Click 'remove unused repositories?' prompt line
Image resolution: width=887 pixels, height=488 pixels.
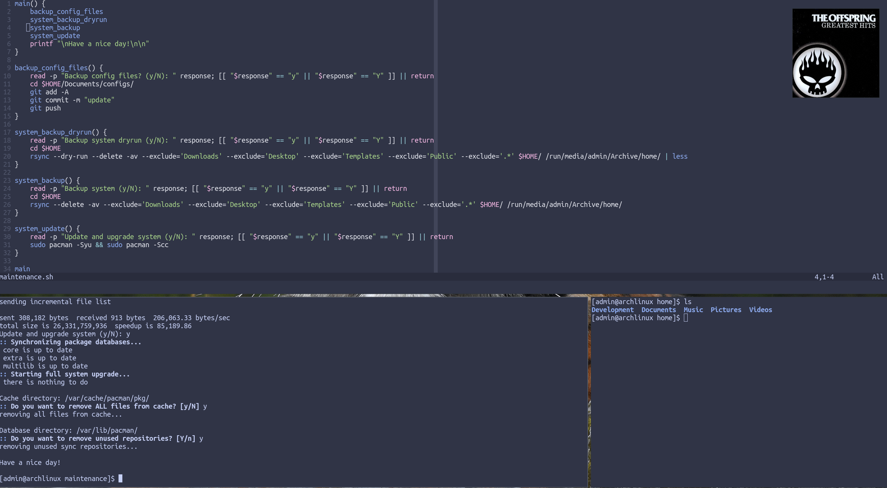[x=101, y=438]
